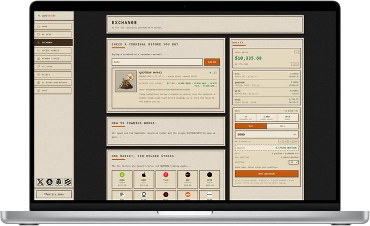Click the QUOTRON balance row
This screenshot has width=370, height=226.
pyautogui.click(x=267, y=84)
